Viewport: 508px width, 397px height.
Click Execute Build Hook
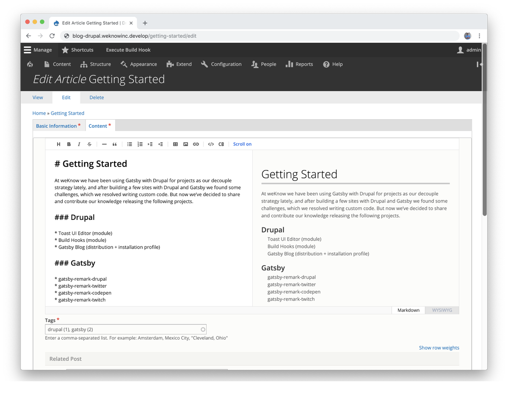(x=128, y=50)
